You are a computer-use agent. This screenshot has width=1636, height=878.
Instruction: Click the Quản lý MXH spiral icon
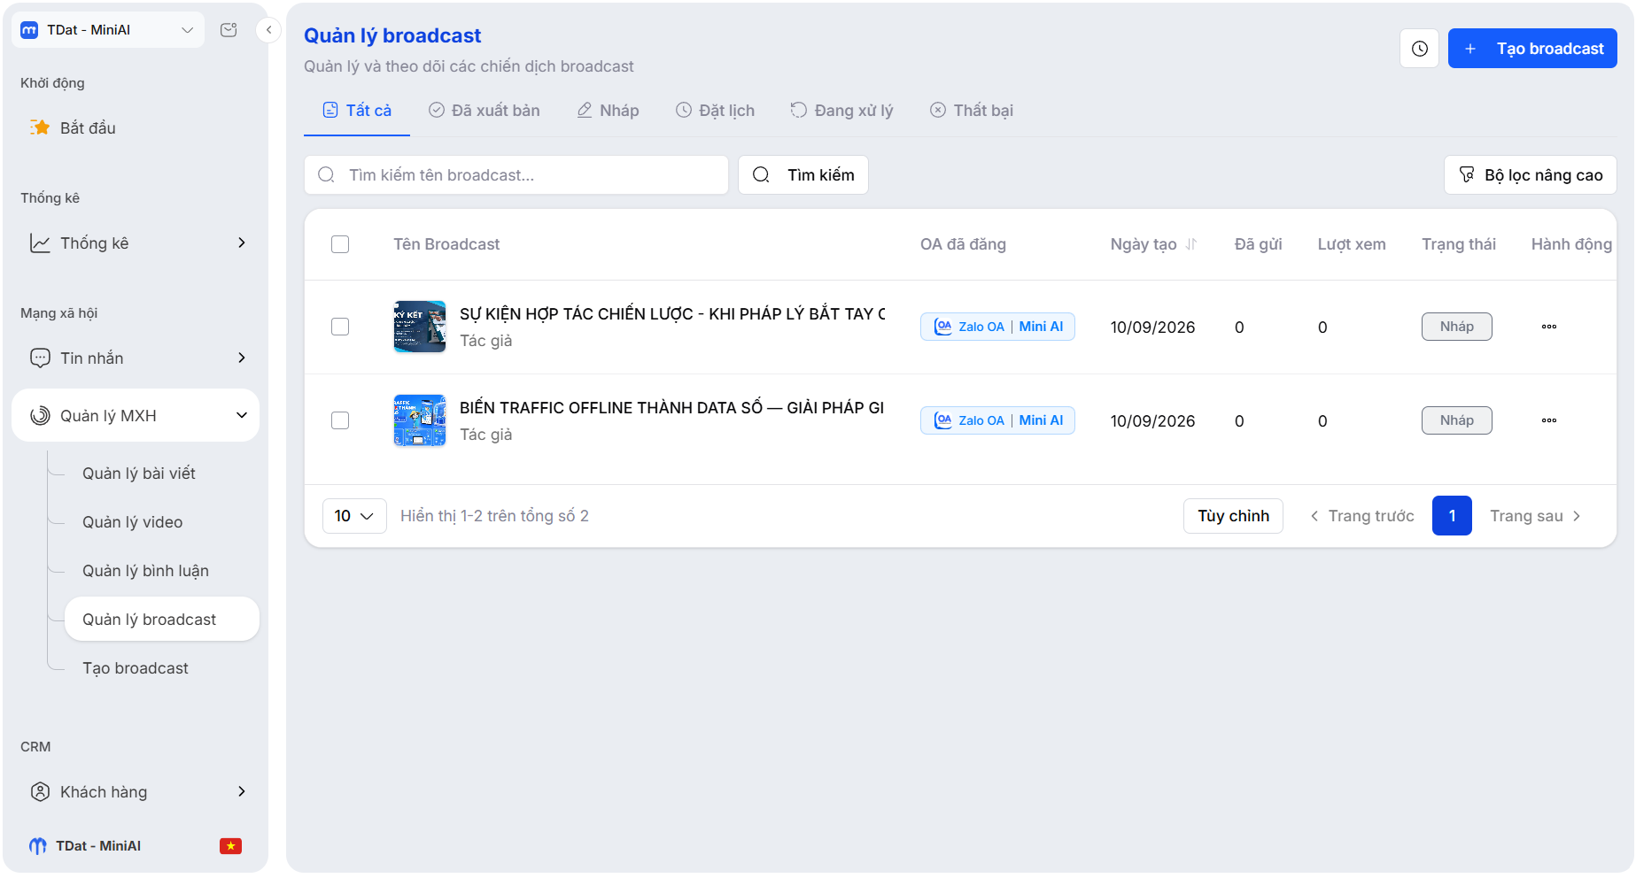(40, 415)
